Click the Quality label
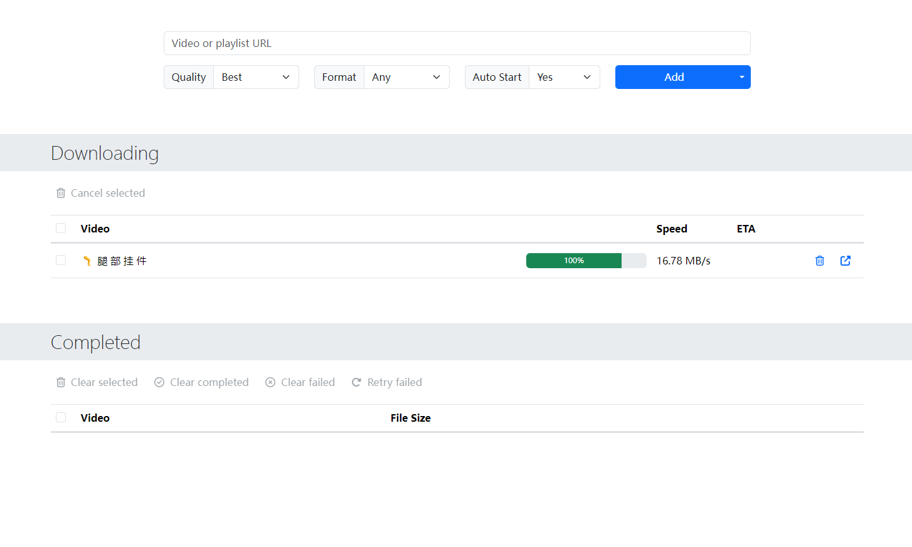 pos(189,77)
